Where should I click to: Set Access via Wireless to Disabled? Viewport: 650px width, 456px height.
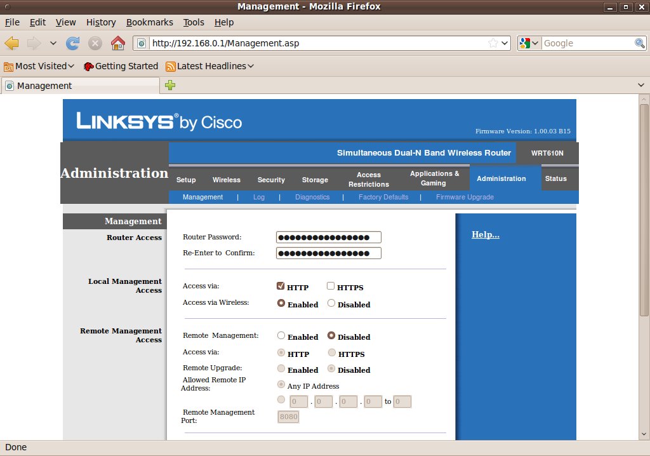pos(331,304)
